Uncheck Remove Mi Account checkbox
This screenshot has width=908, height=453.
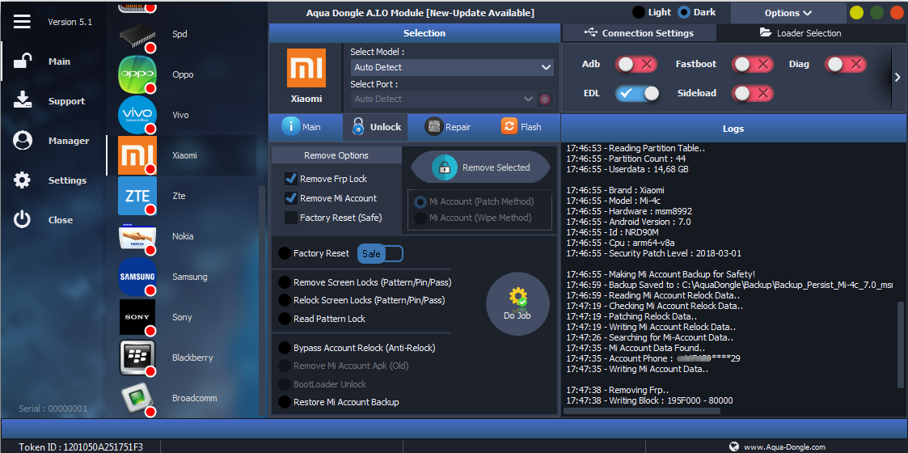pyautogui.click(x=291, y=198)
